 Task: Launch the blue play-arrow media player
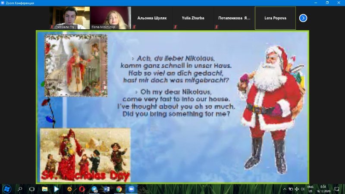coord(56,189)
